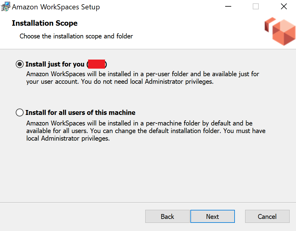Choose the per-machine installation radio button
The image size is (296, 231).
pyautogui.click(x=19, y=112)
